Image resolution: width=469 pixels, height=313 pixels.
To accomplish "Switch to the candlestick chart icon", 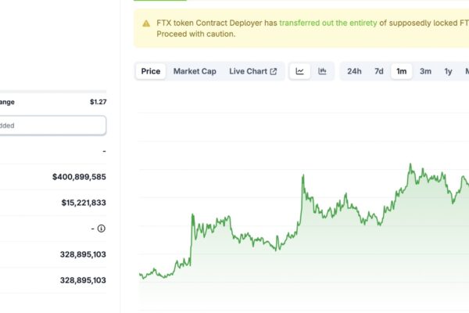I will tap(322, 71).
